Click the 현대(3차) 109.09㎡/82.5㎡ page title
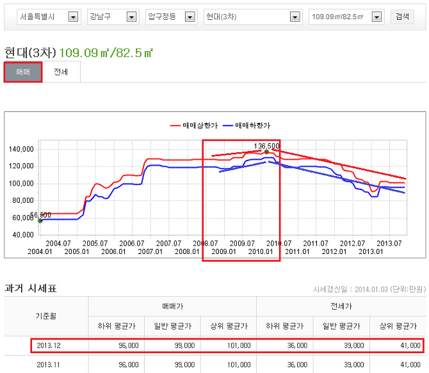The width and height of the screenshot is (429, 373). coord(79,52)
